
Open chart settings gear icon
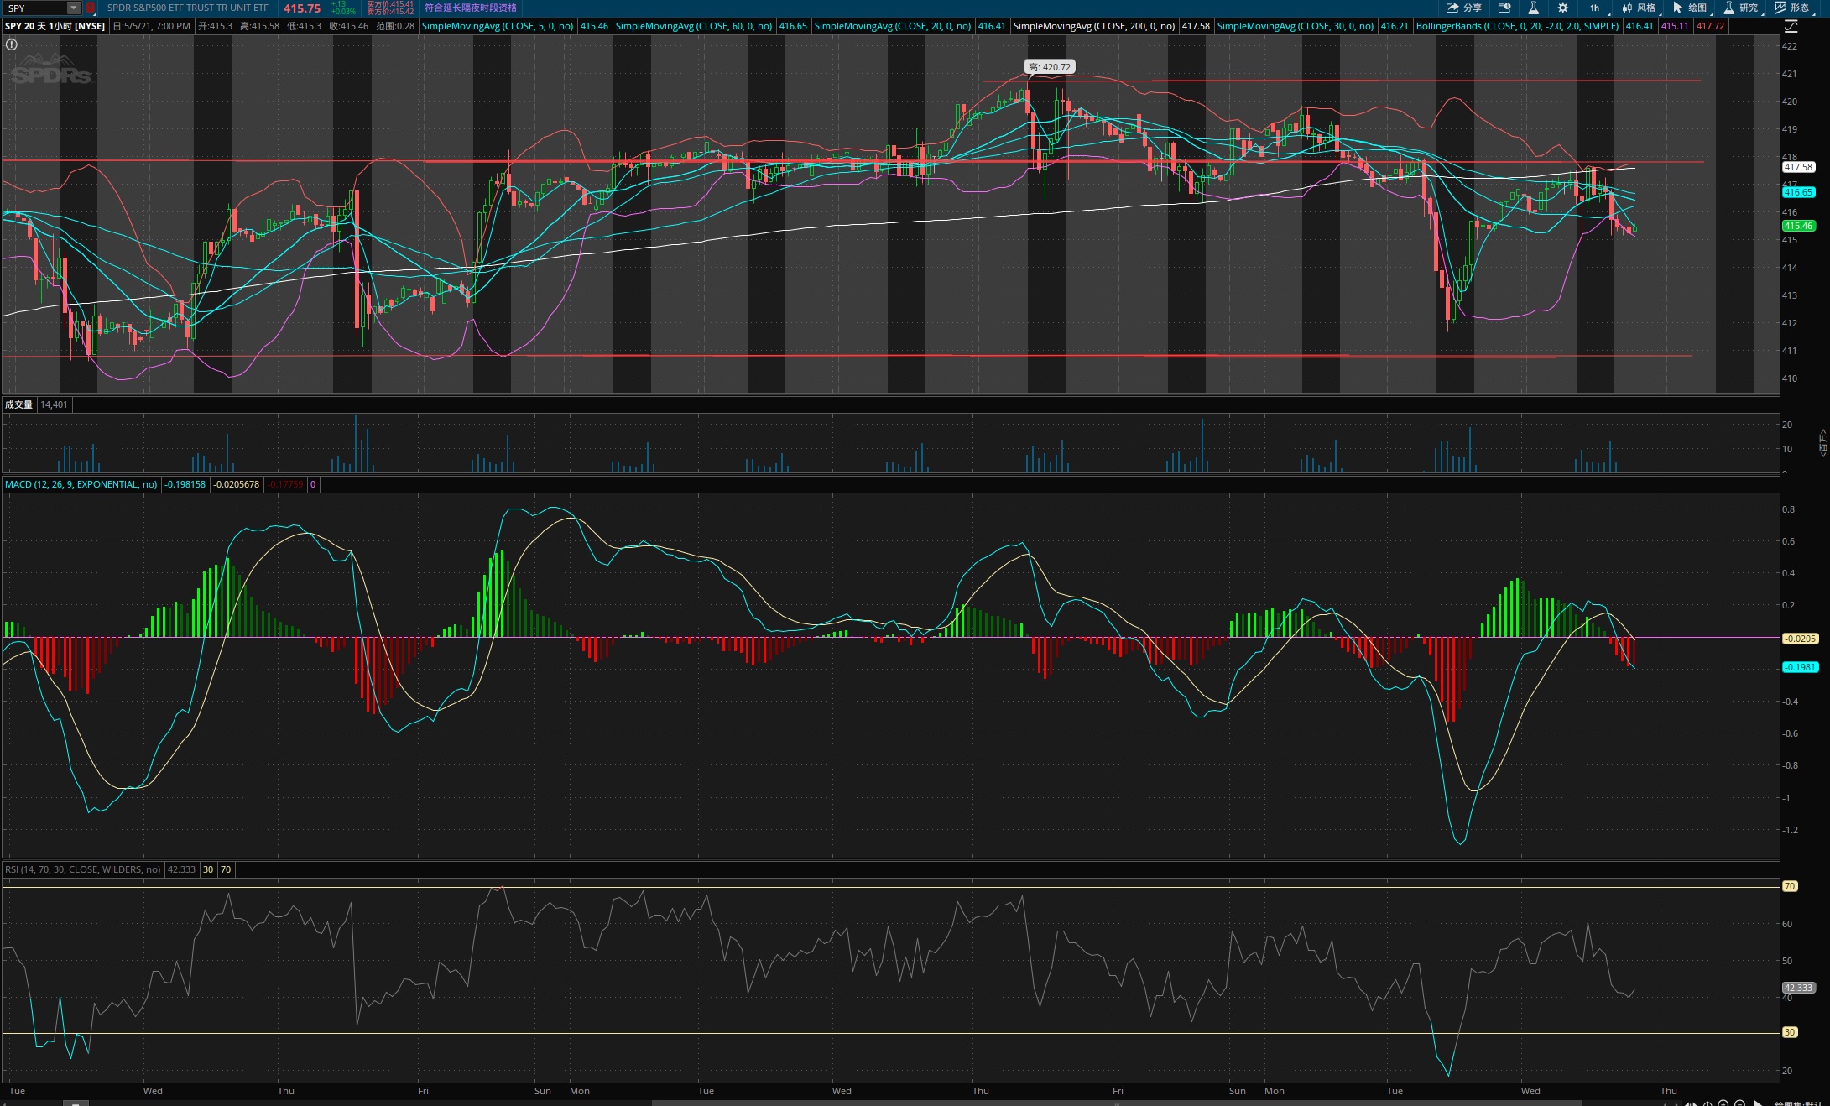point(1562,8)
